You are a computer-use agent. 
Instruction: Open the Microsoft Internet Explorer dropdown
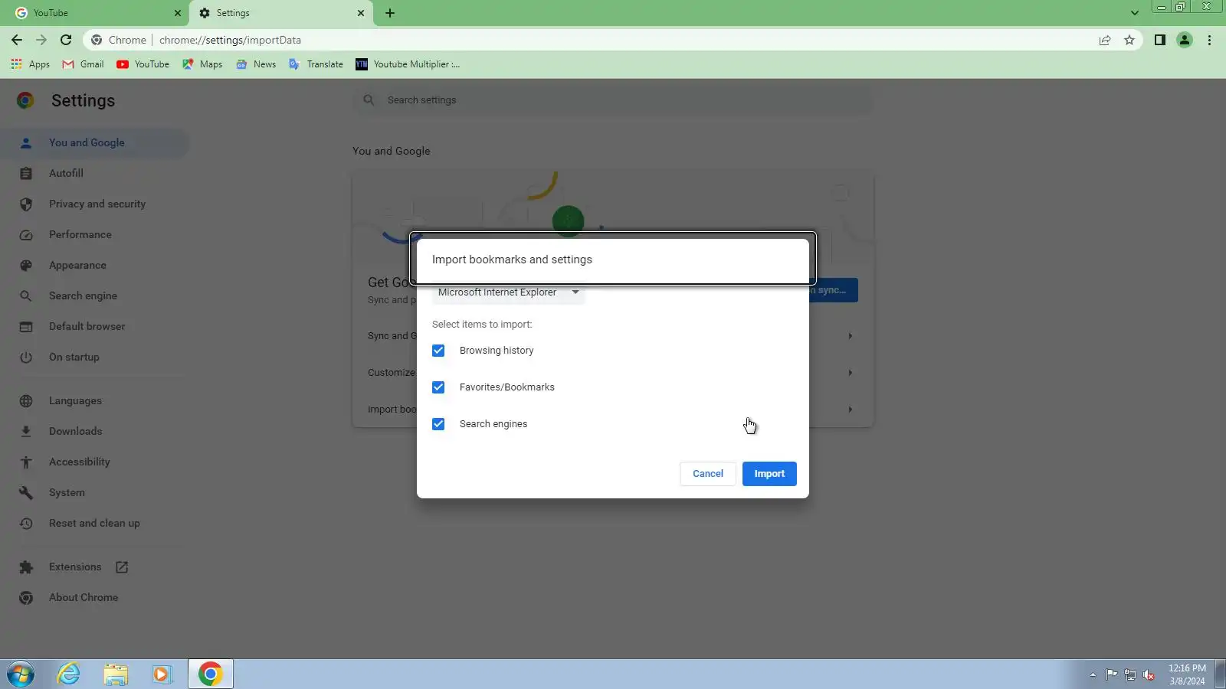pyautogui.click(x=508, y=292)
